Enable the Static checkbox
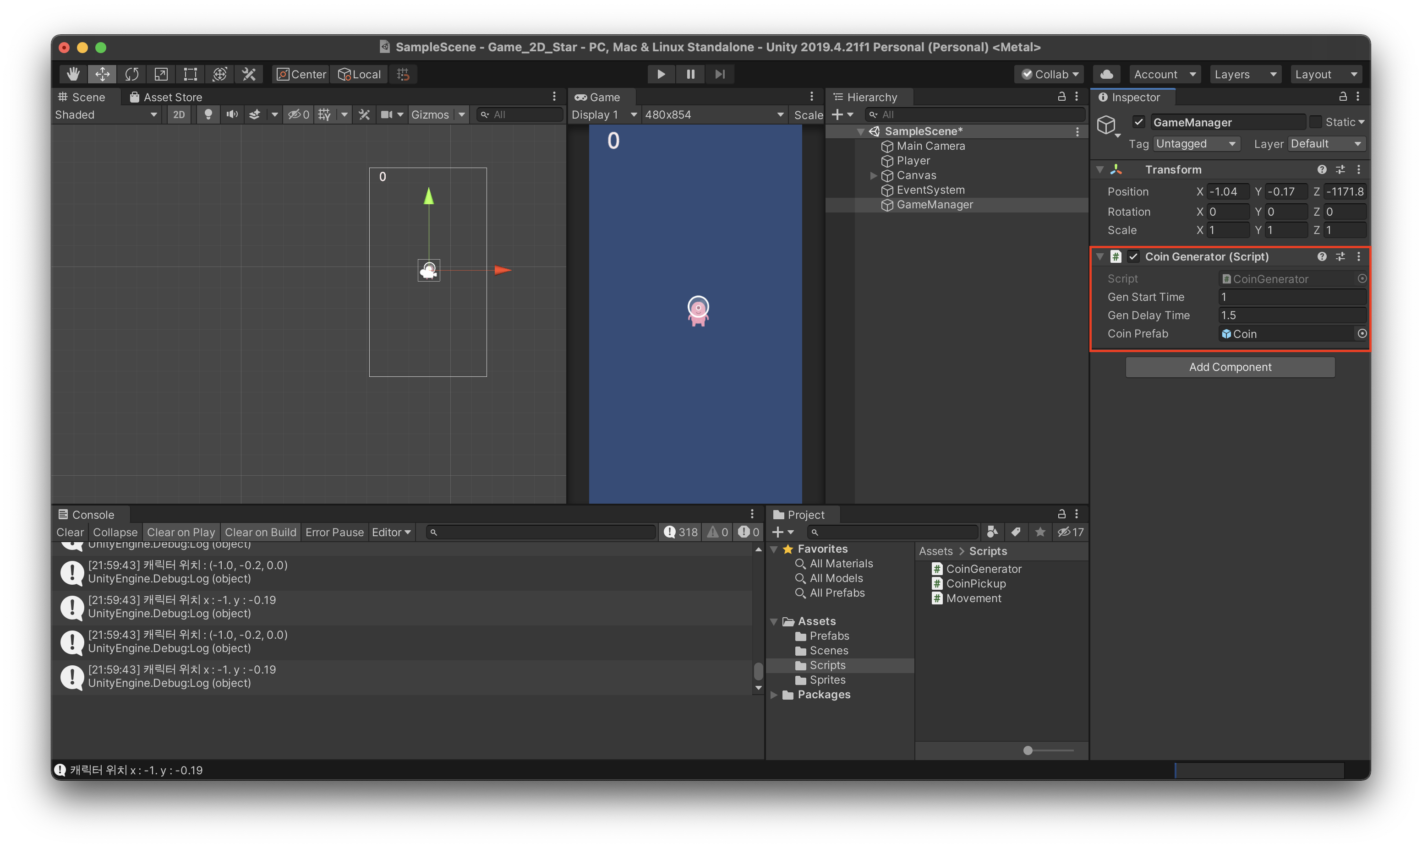Viewport: 1422px width, 848px height. coord(1315,122)
